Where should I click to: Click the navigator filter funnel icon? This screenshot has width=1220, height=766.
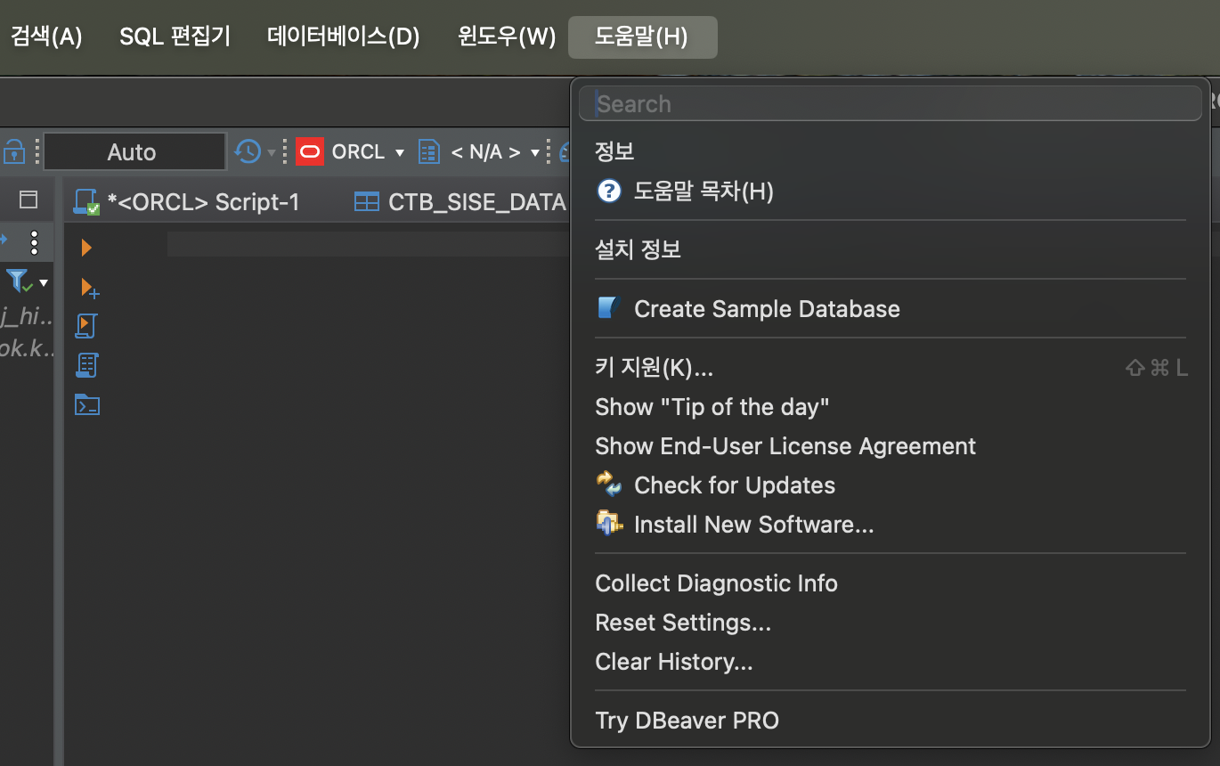(18, 281)
